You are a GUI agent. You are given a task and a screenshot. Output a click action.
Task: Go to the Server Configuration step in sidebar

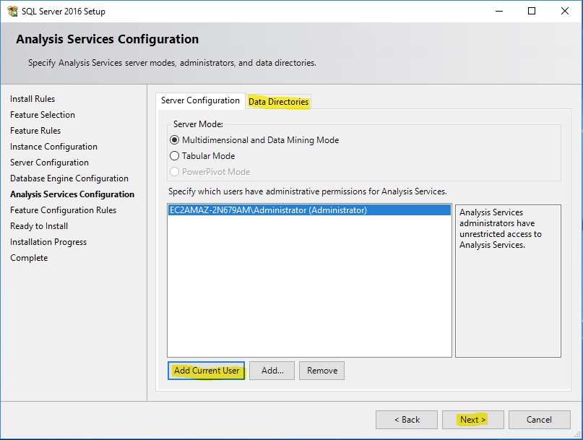tap(49, 163)
